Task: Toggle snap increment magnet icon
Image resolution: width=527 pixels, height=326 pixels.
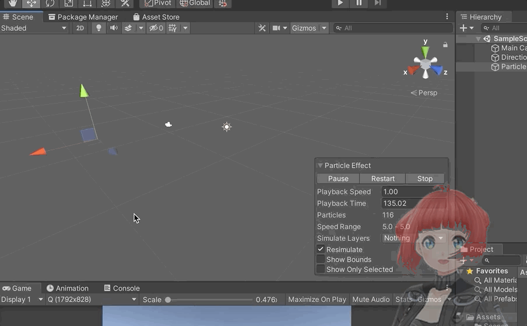Action: [223, 3]
